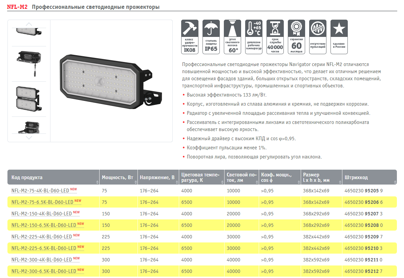Click the -40 +65 °C temperature range icon
Viewport: 404px width, 278px height.
254,37
